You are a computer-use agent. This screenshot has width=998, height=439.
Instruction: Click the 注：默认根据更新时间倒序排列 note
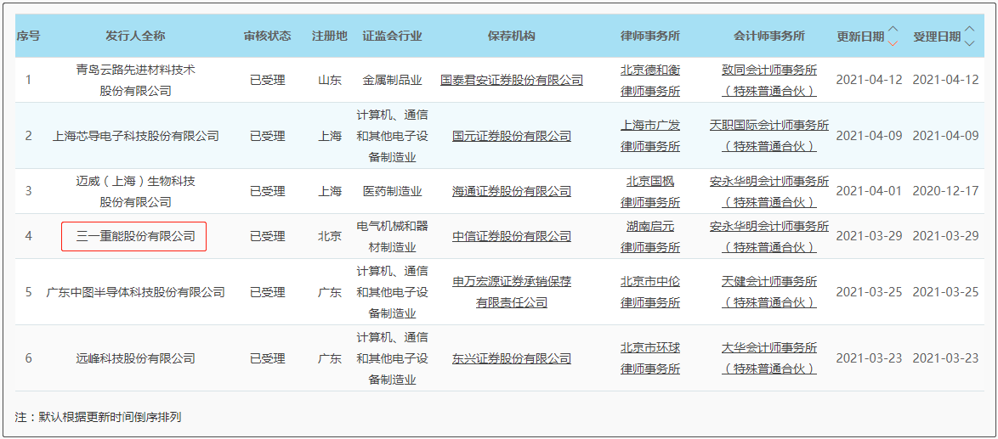tap(99, 418)
